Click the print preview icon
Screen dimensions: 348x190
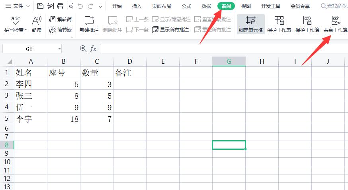coord(70,6)
